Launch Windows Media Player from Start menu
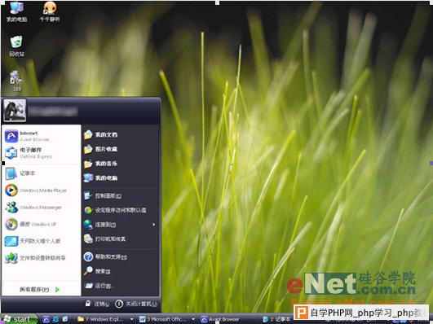433x324 pixels. 42,190
